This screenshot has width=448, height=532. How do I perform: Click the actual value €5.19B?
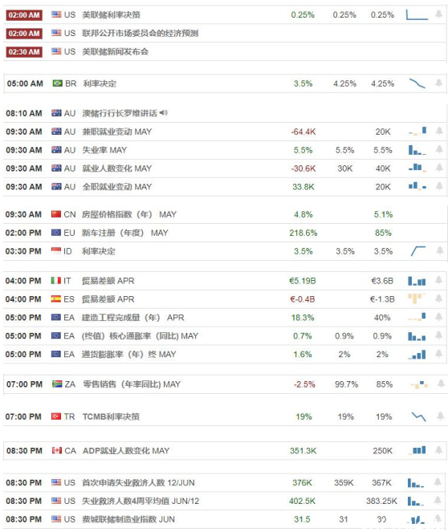(303, 281)
